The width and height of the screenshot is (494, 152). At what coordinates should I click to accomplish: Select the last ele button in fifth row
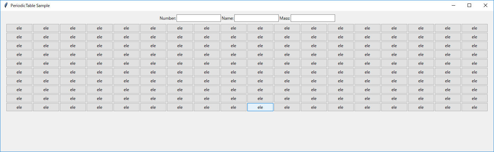point(474,63)
